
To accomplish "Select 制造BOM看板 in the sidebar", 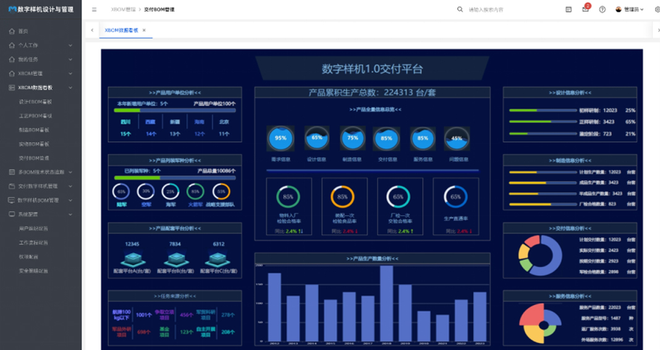I will coord(35,130).
